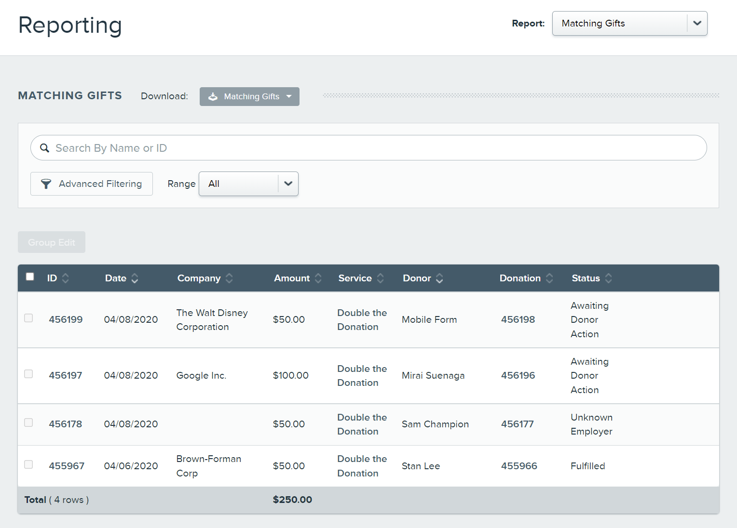Check the row checkbox for ID 456178
Image resolution: width=737 pixels, height=528 pixels.
28,422
